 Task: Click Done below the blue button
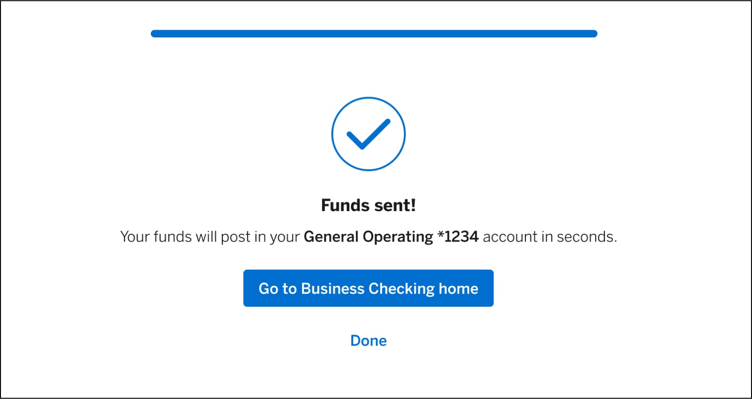(368, 340)
